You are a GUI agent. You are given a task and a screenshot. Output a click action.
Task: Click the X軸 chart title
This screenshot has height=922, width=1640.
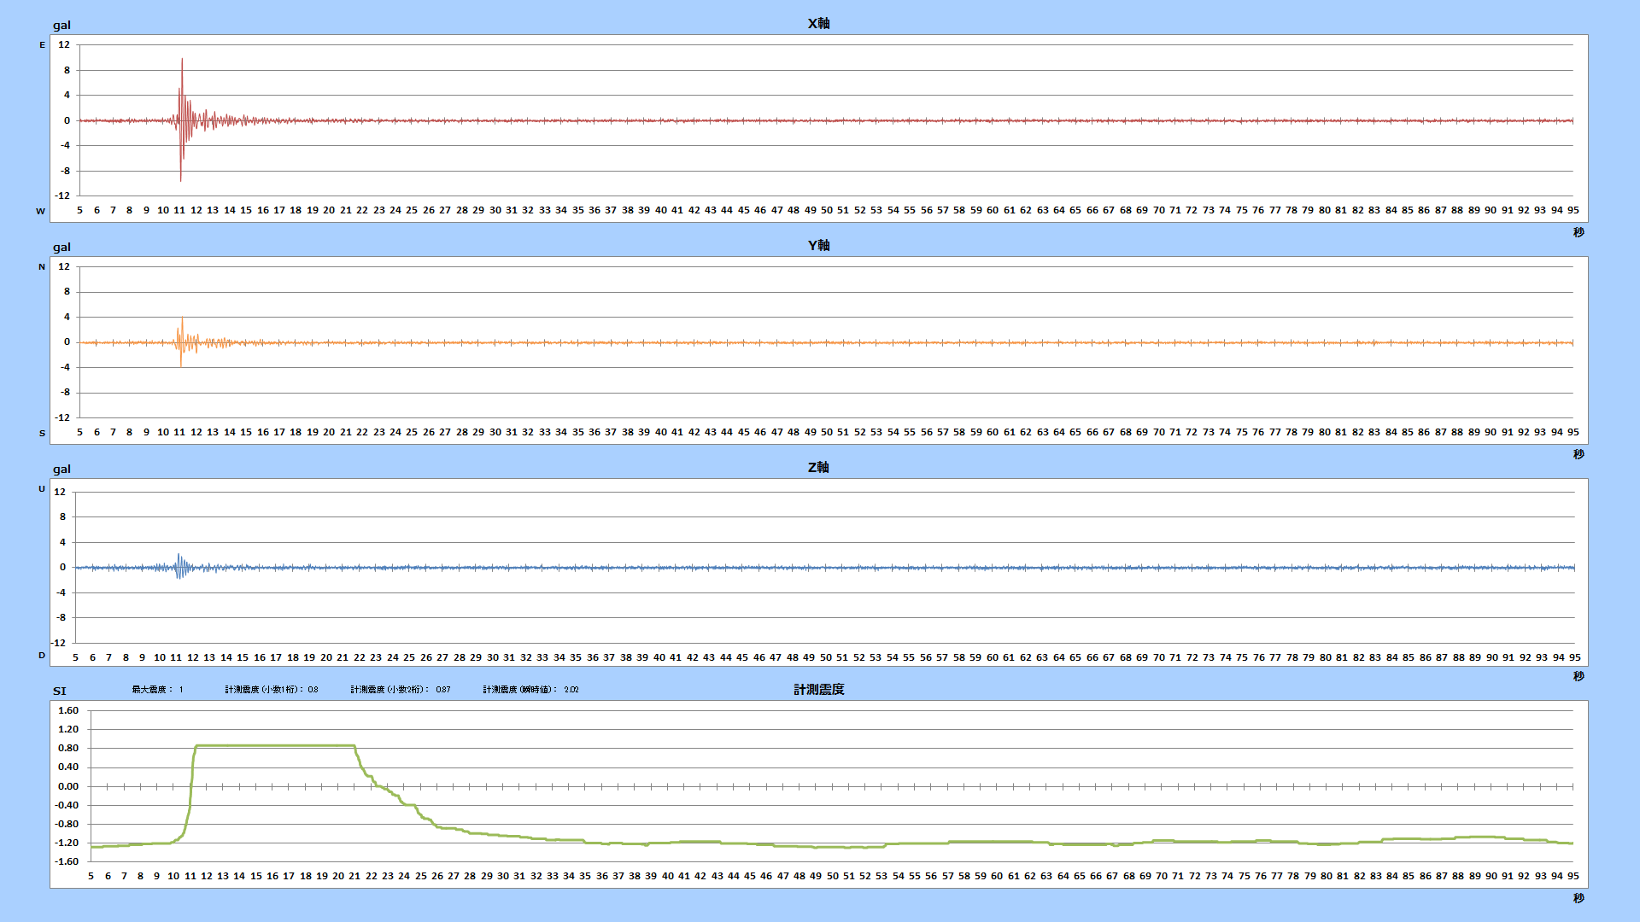818,23
